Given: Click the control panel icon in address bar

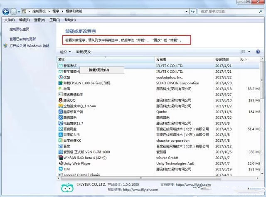Looking at the screenshot, I should click(24, 11).
